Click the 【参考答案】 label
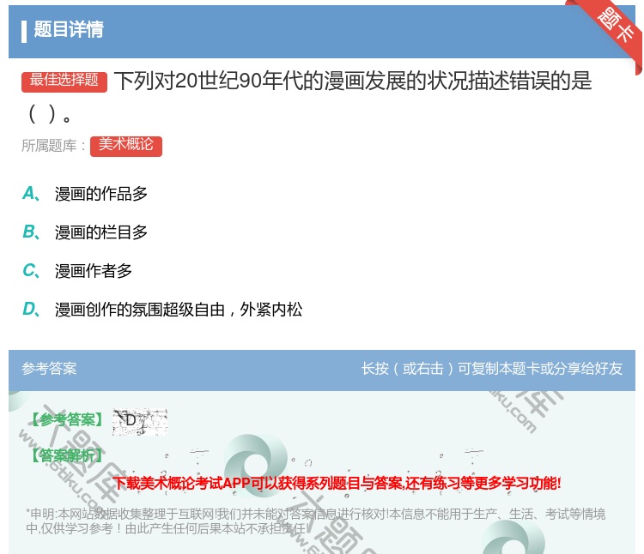Image resolution: width=644 pixels, height=554 pixels. [x=67, y=419]
